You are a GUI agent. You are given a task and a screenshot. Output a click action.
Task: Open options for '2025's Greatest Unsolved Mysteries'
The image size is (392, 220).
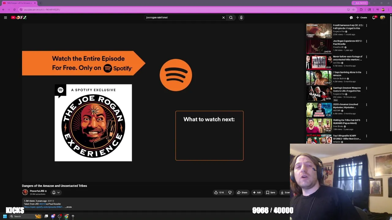[x=366, y=105]
